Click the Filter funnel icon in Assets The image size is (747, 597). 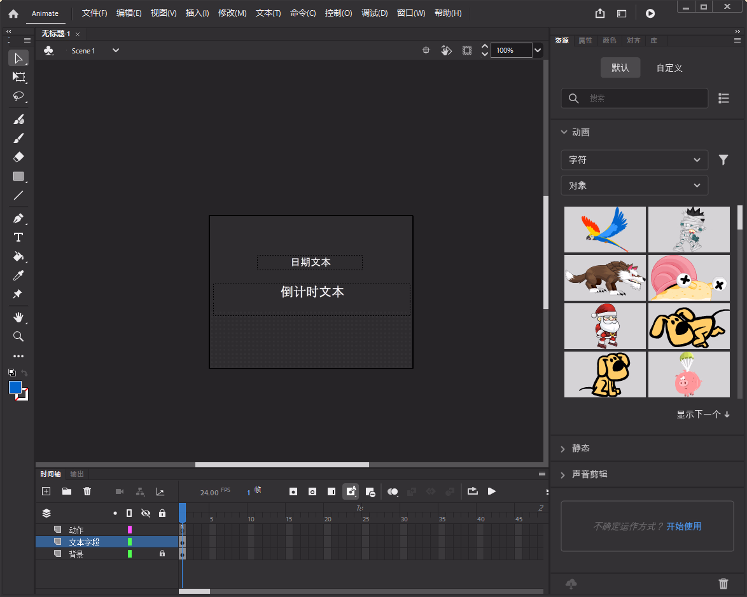[723, 160]
